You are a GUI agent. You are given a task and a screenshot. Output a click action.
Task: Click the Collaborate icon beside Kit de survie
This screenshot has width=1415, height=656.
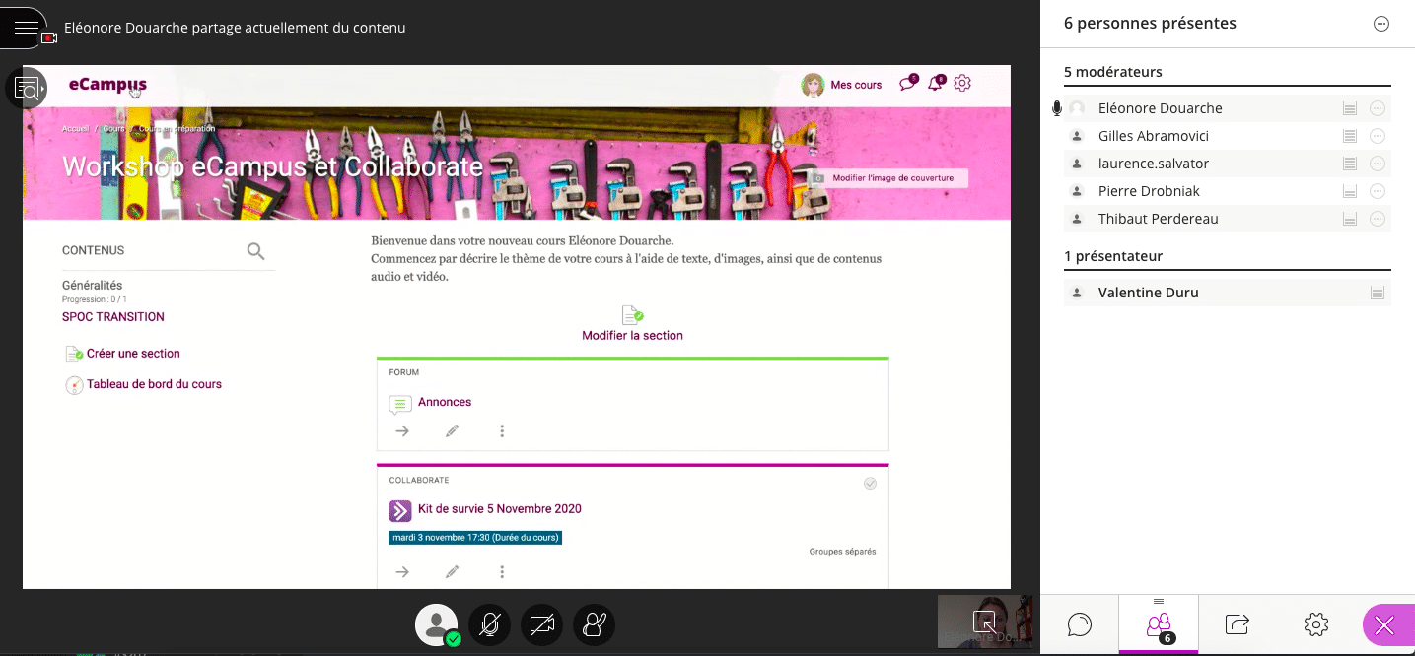pyautogui.click(x=400, y=510)
